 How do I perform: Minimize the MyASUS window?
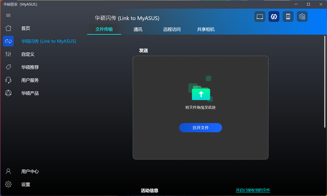tap(296, 4)
